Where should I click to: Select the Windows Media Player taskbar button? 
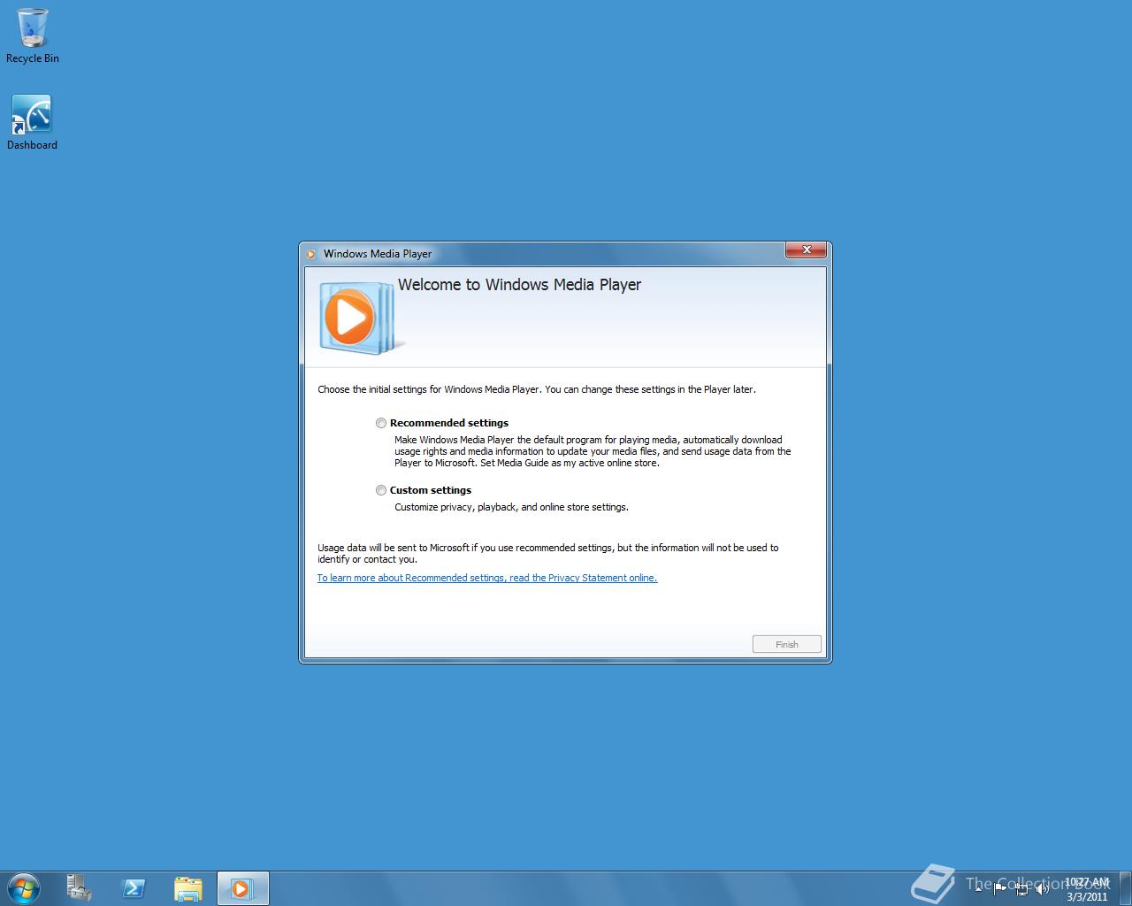point(242,888)
